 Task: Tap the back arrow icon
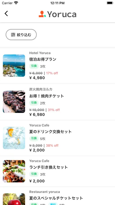click(6, 14)
